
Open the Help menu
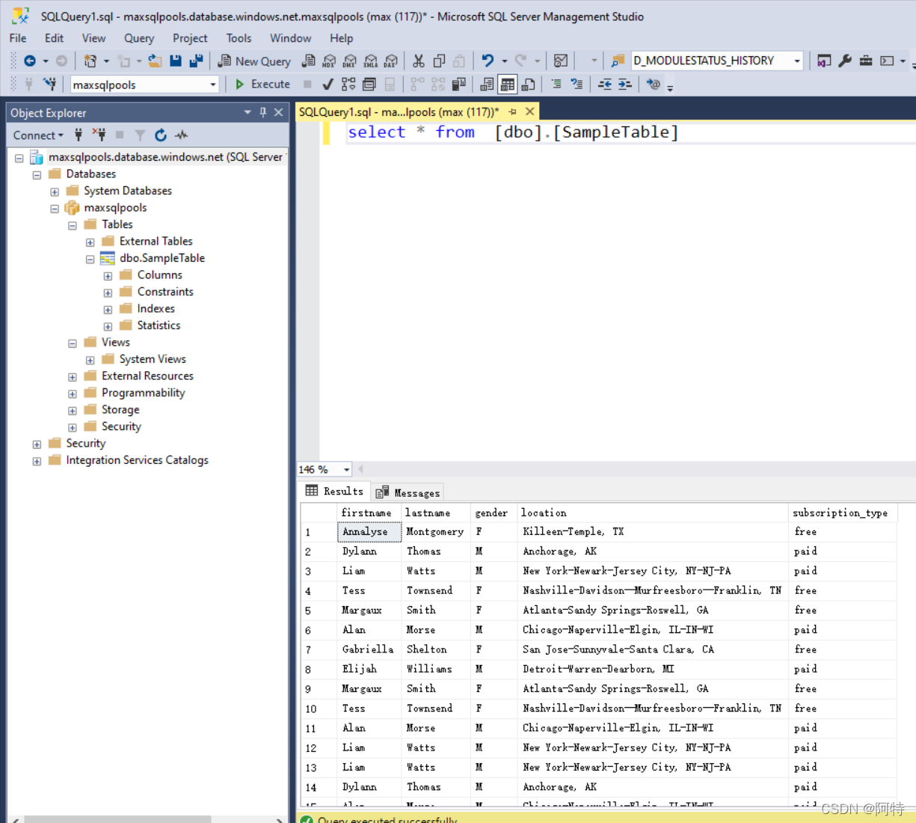(x=341, y=38)
